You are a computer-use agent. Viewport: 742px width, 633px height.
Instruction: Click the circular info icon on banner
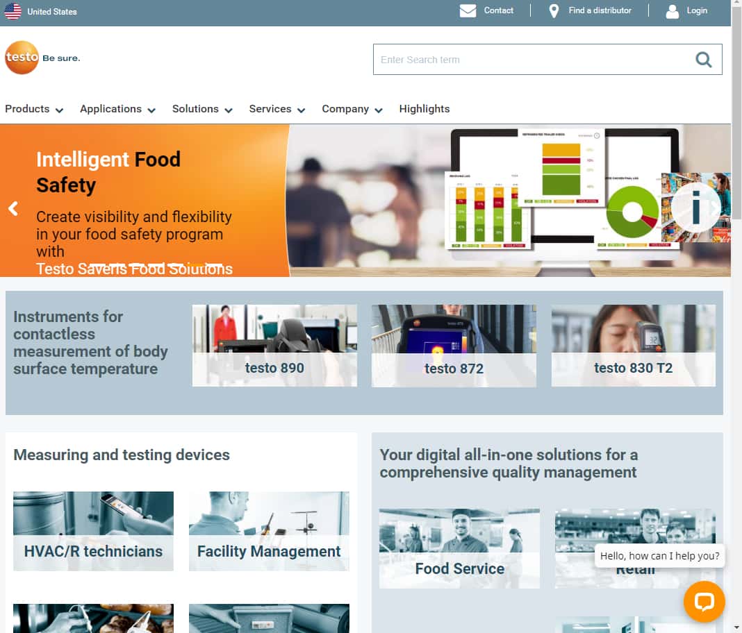pyautogui.click(x=695, y=207)
